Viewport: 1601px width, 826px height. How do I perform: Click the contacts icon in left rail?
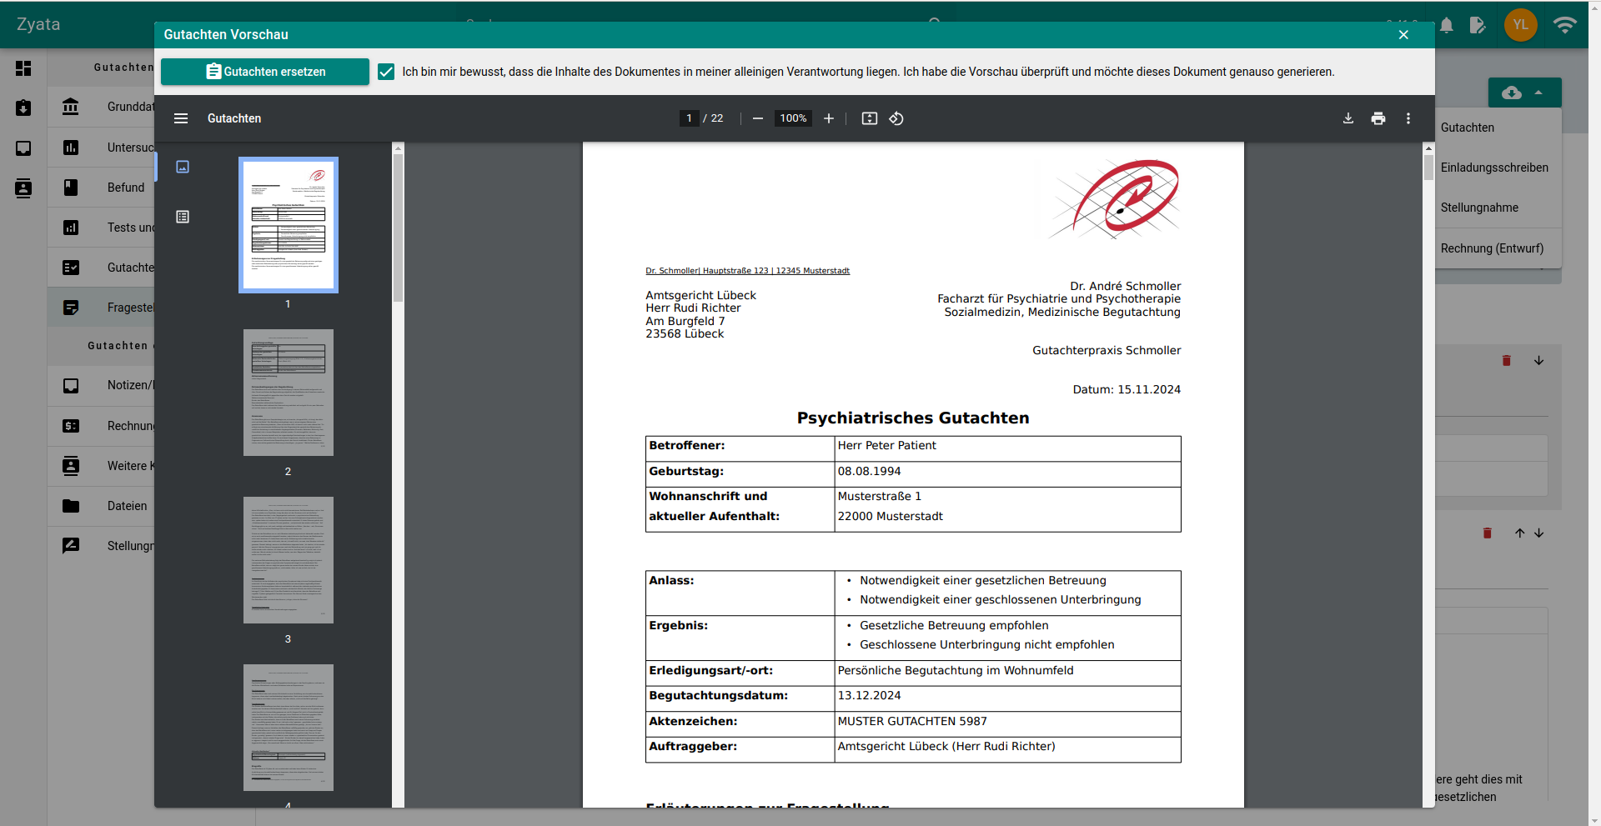click(x=23, y=188)
